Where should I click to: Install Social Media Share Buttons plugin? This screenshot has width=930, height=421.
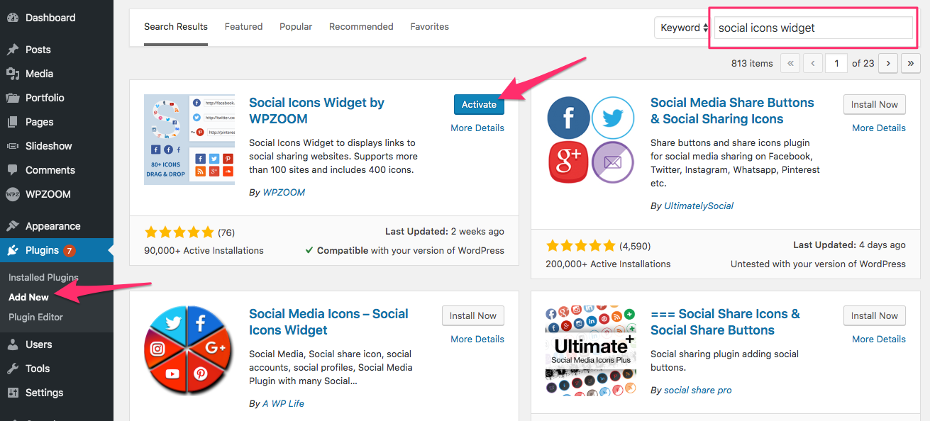click(x=875, y=104)
